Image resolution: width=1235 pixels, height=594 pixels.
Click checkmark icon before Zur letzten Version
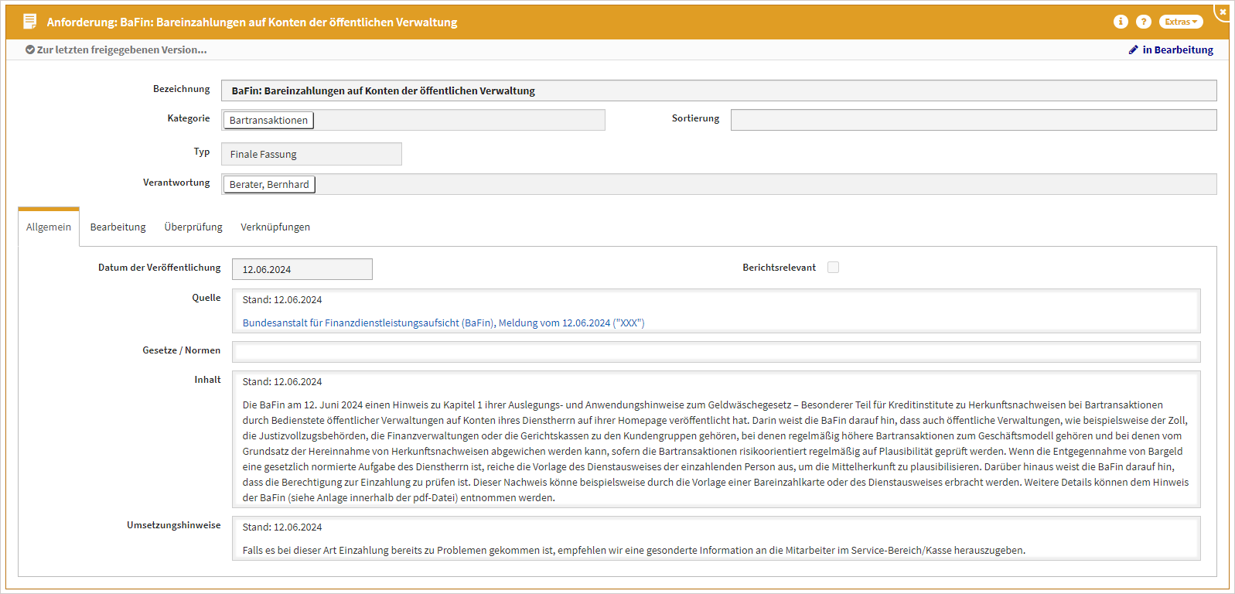(29, 49)
